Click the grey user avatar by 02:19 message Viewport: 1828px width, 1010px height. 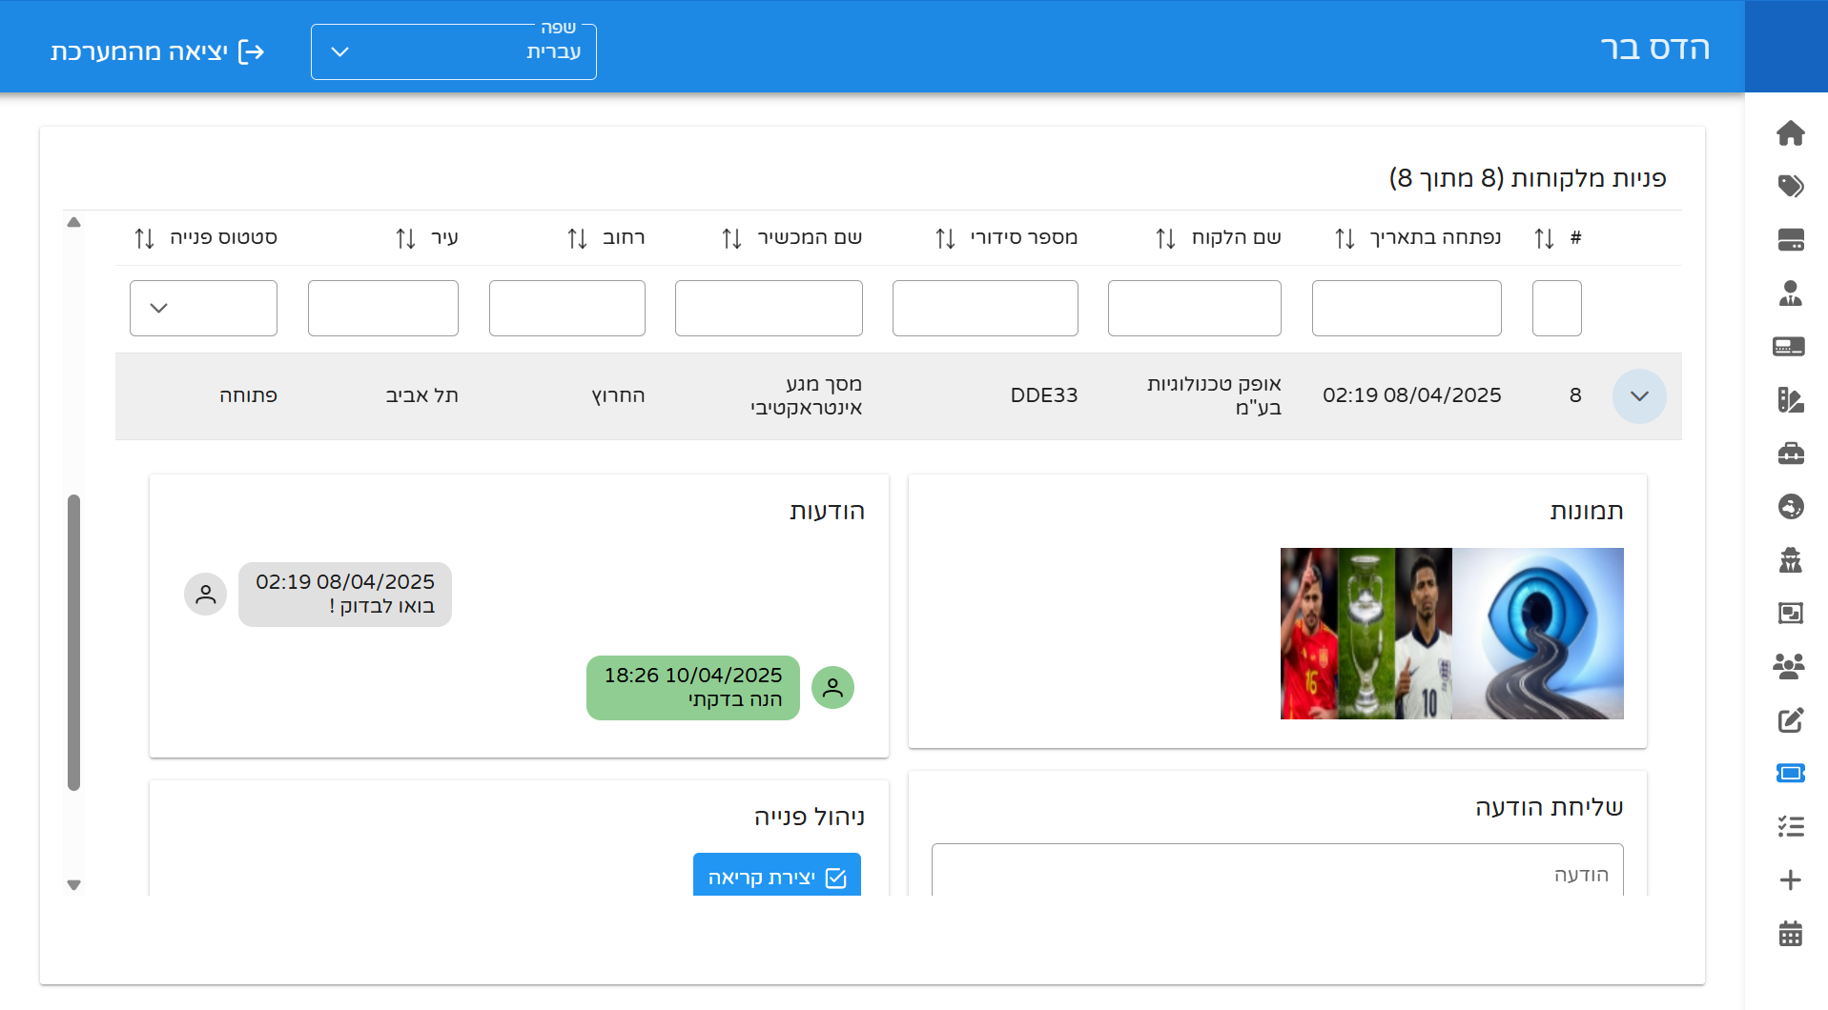[x=205, y=595]
